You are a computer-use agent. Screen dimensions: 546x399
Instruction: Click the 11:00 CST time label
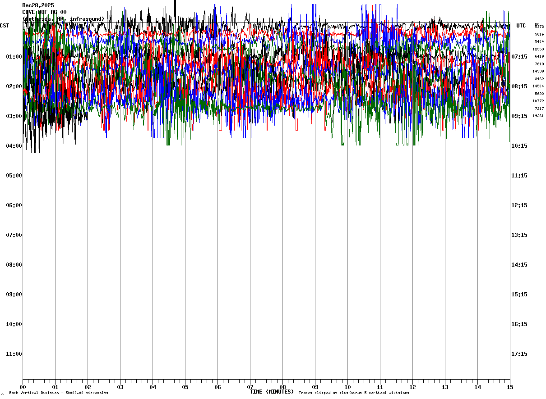click(14, 354)
